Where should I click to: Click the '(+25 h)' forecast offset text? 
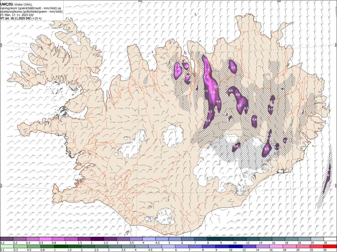click(x=36, y=18)
